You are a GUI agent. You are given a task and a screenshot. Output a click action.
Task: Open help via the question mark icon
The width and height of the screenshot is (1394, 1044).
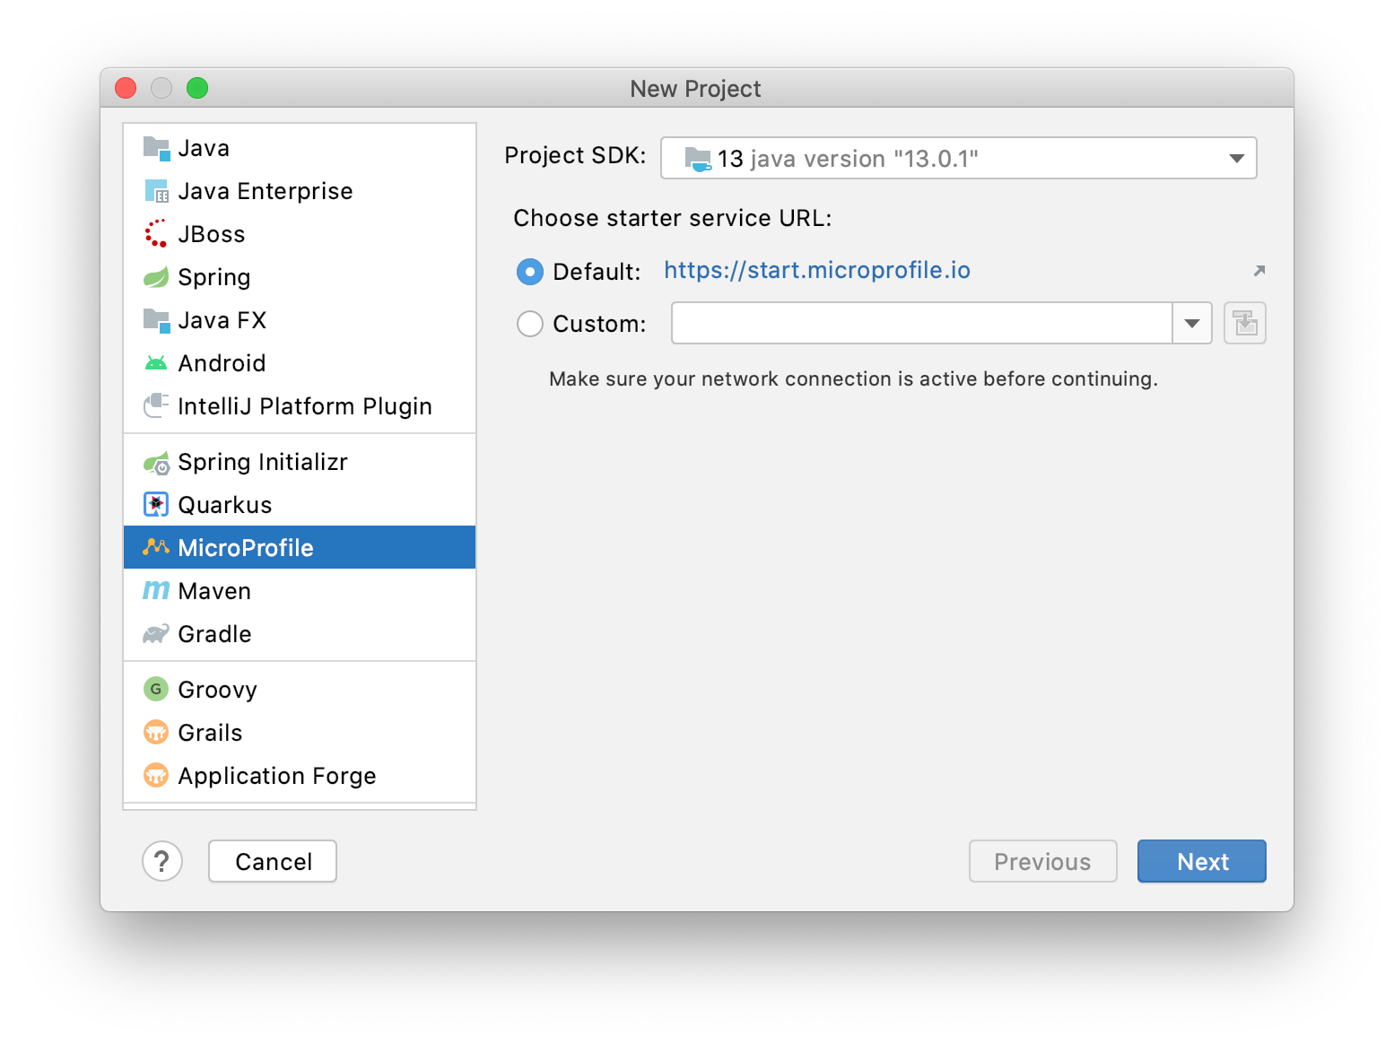click(x=162, y=861)
